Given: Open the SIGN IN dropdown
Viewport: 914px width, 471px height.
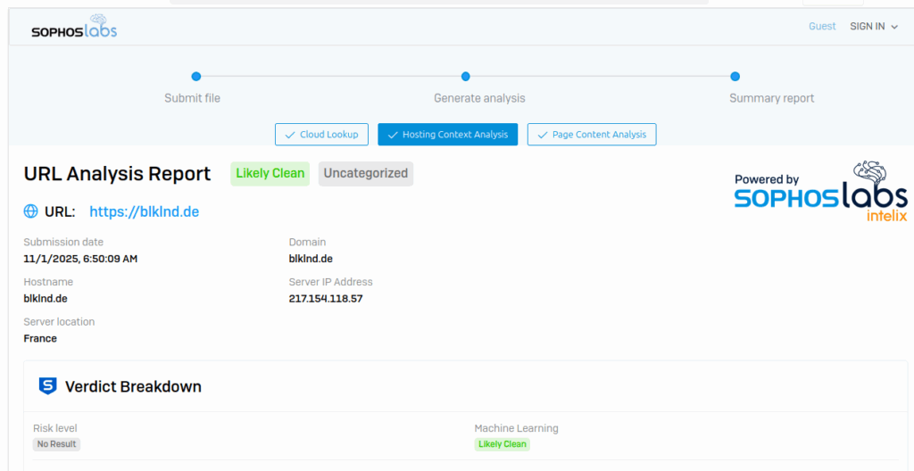Looking at the screenshot, I should pos(873,27).
